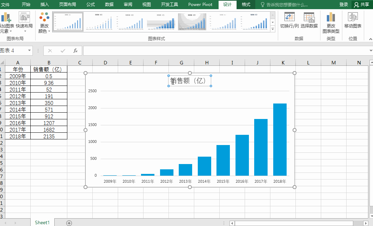This screenshot has width=373, height=226.
Task: Apply the fourth gray-background chart style
Action: pos(161,22)
